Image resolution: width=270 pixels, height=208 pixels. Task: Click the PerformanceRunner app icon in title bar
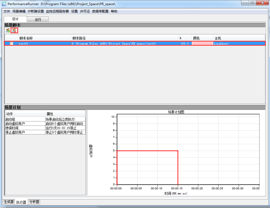pyautogui.click(x=4, y=4)
